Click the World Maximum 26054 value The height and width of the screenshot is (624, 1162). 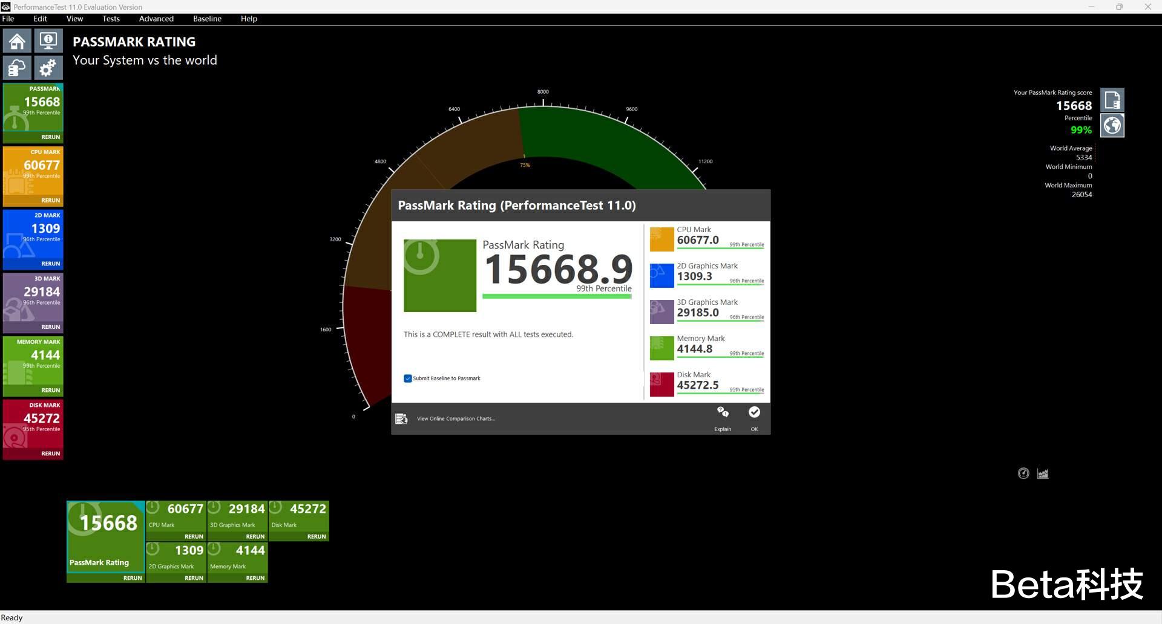1082,195
